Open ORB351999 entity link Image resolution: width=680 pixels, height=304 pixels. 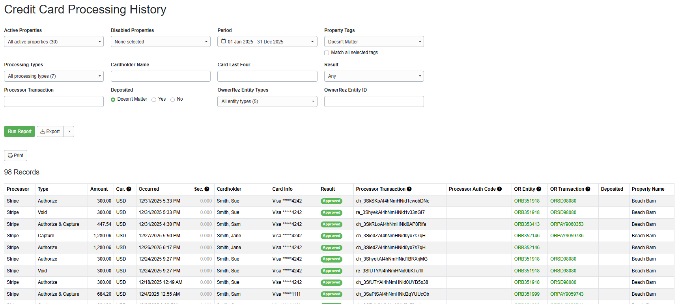(x=527, y=294)
